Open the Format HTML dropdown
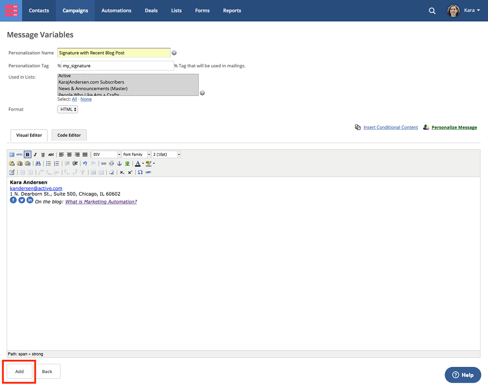The height and width of the screenshot is (386, 488). click(68, 109)
